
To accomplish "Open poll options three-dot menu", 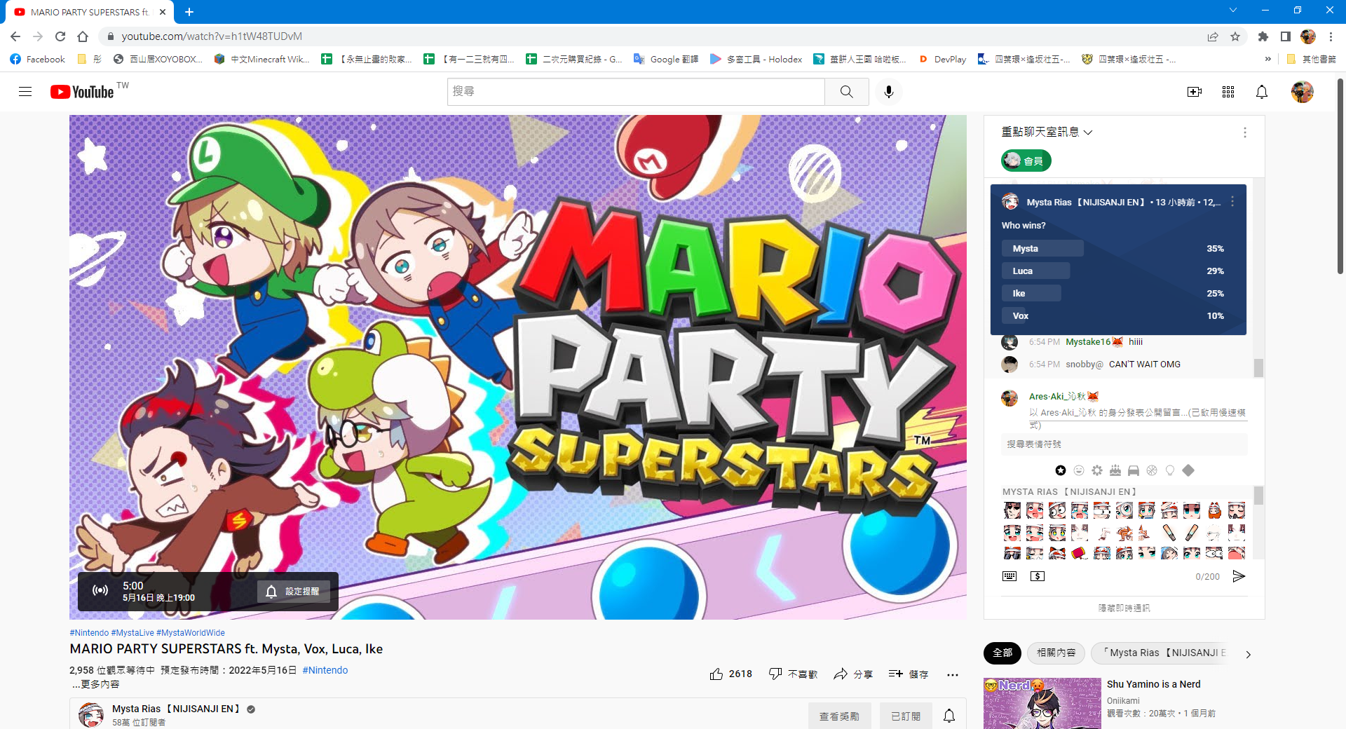I will point(1232,202).
